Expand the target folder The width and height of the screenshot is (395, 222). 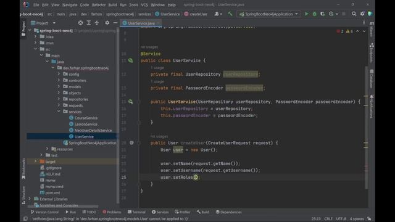click(x=36, y=161)
